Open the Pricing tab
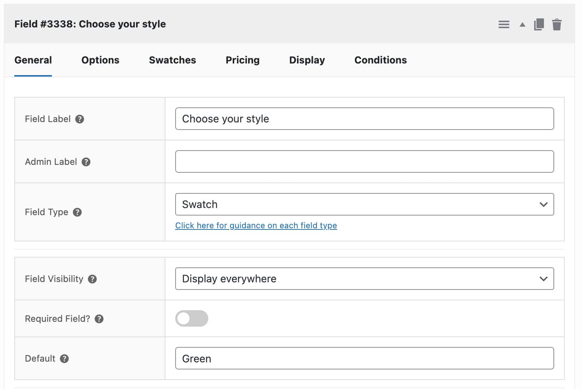 242,60
